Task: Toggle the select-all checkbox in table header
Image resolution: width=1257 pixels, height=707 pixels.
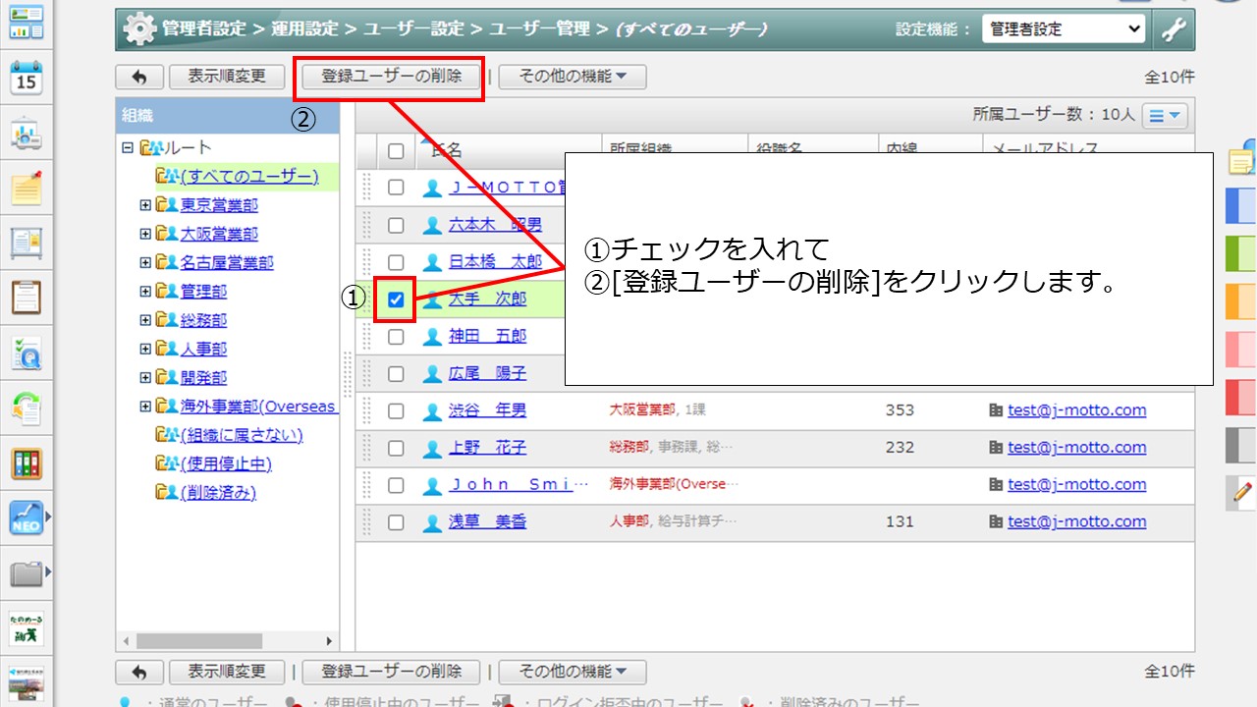Action: point(396,150)
